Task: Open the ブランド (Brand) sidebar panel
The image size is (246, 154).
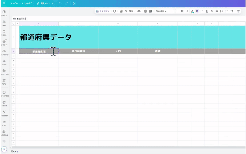Action: [4, 42]
